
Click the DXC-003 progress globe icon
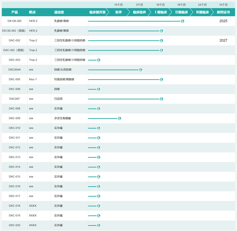[x=99, y=60]
